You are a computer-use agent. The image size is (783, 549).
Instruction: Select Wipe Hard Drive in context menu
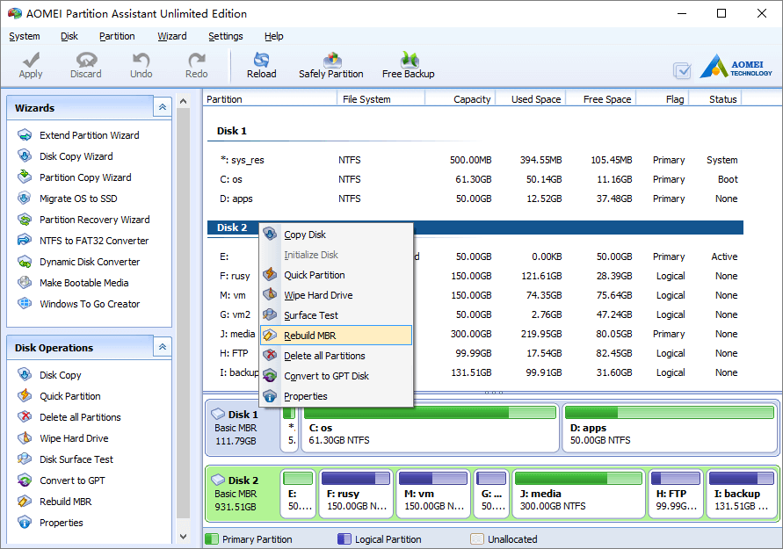[x=336, y=295]
